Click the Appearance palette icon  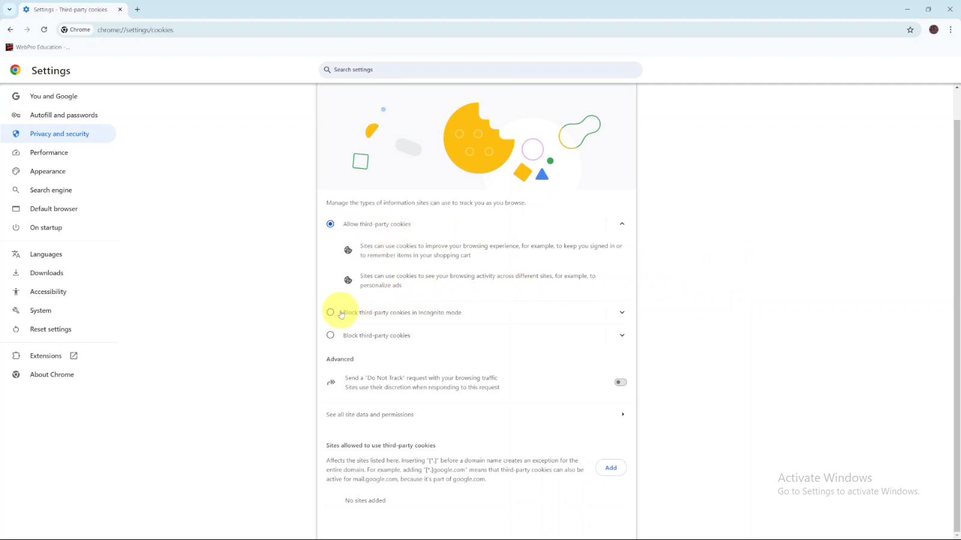click(16, 172)
